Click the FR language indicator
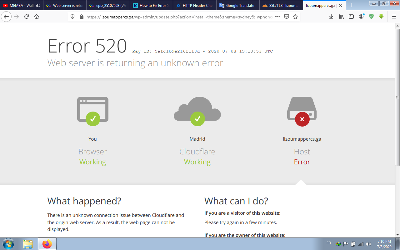The height and width of the screenshot is (250, 400). pos(329,243)
